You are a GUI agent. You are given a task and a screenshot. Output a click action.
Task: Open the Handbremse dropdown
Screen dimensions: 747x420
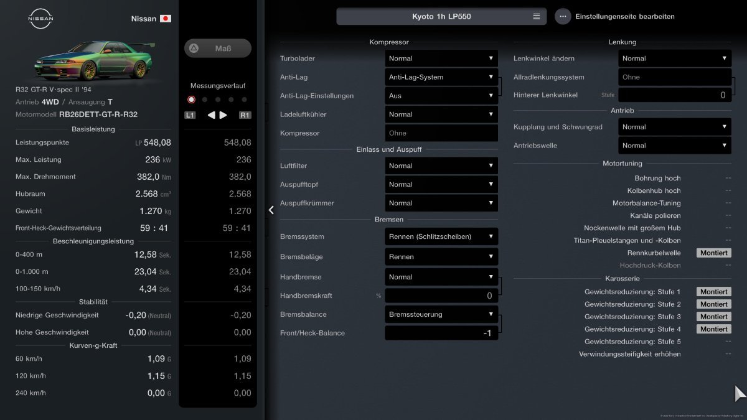tap(441, 277)
